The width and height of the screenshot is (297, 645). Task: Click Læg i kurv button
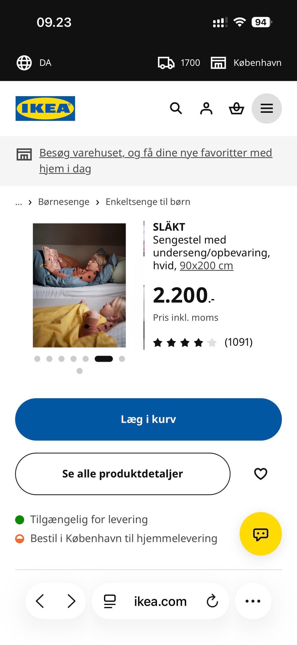click(148, 419)
